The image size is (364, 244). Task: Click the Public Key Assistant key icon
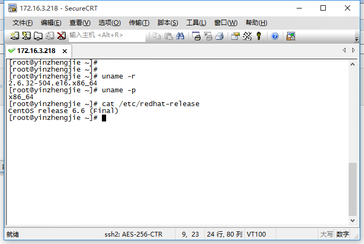(258, 36)
